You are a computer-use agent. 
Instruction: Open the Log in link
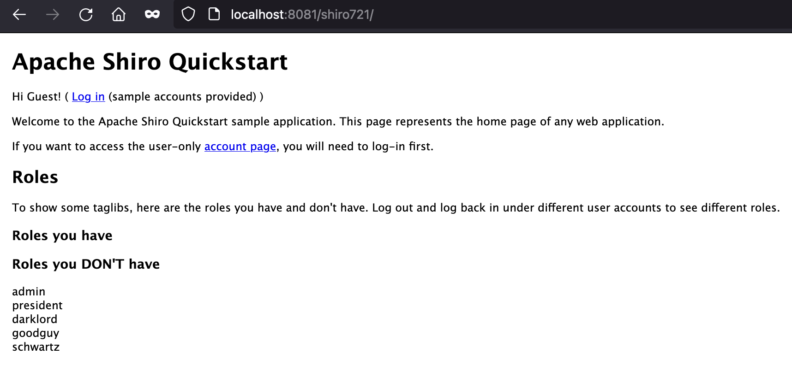pyautogui.click(x=89, y=97)
